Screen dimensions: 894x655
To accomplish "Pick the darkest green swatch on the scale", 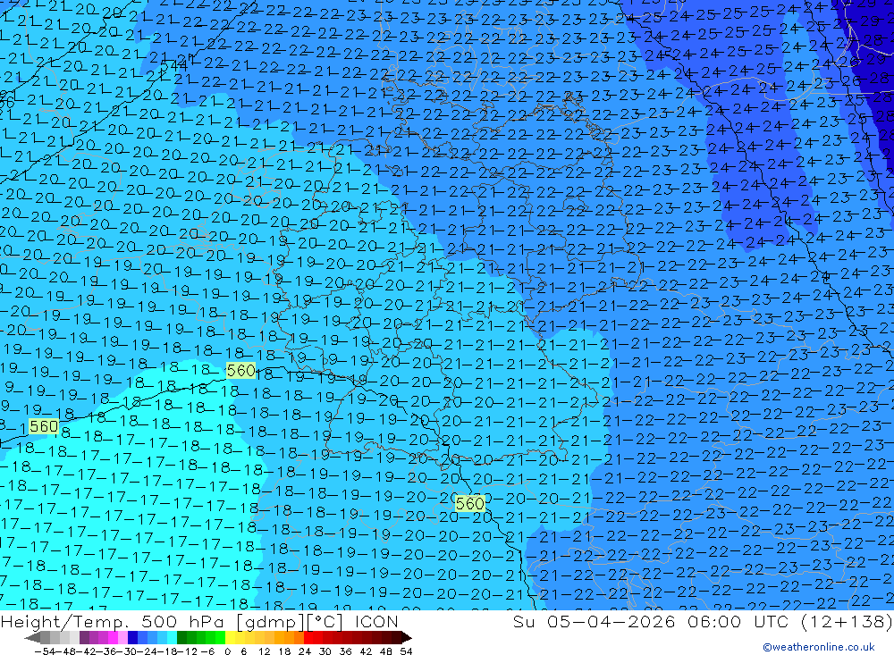I will tap(181, 638).
